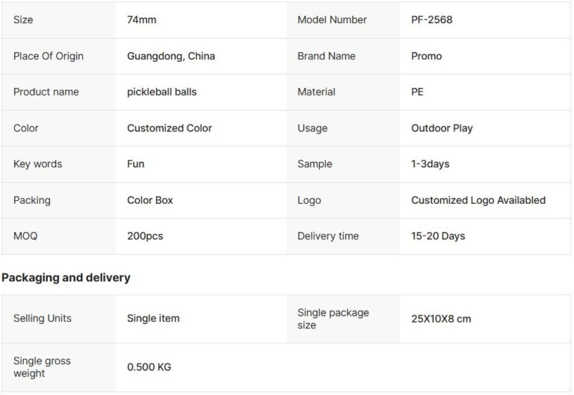
Task: Select the Material value PE
Action: 417,92
